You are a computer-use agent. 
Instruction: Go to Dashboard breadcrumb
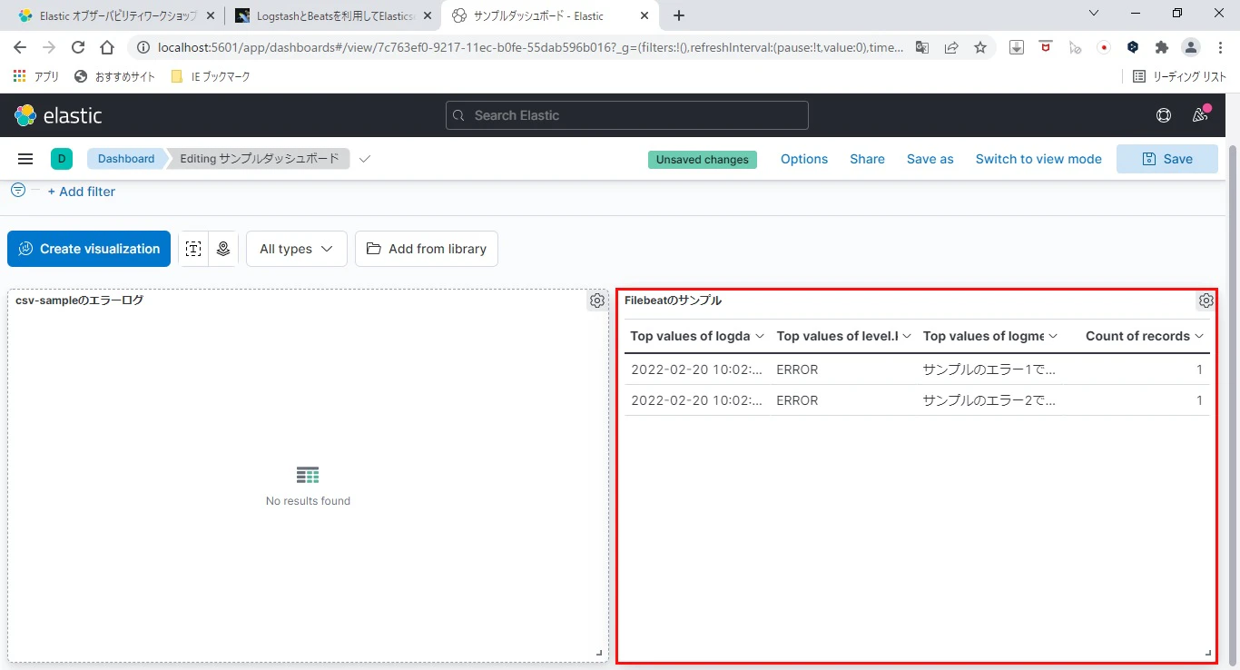click(x=126, y=159)
